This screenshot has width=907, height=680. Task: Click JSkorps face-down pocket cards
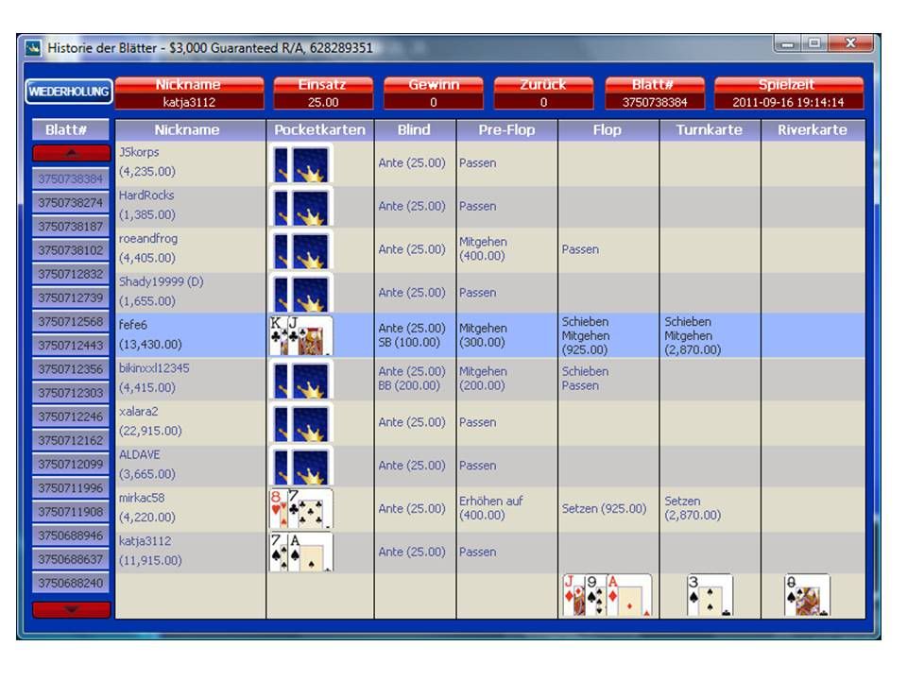301,163
